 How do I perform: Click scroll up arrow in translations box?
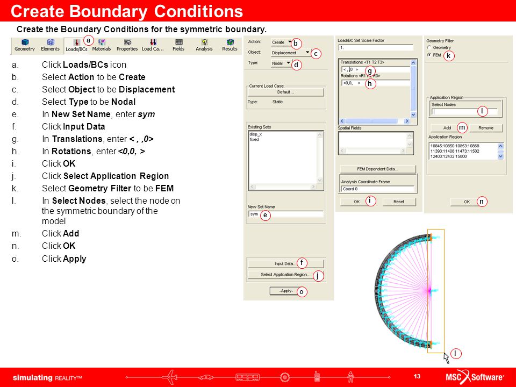pos(413,62)
